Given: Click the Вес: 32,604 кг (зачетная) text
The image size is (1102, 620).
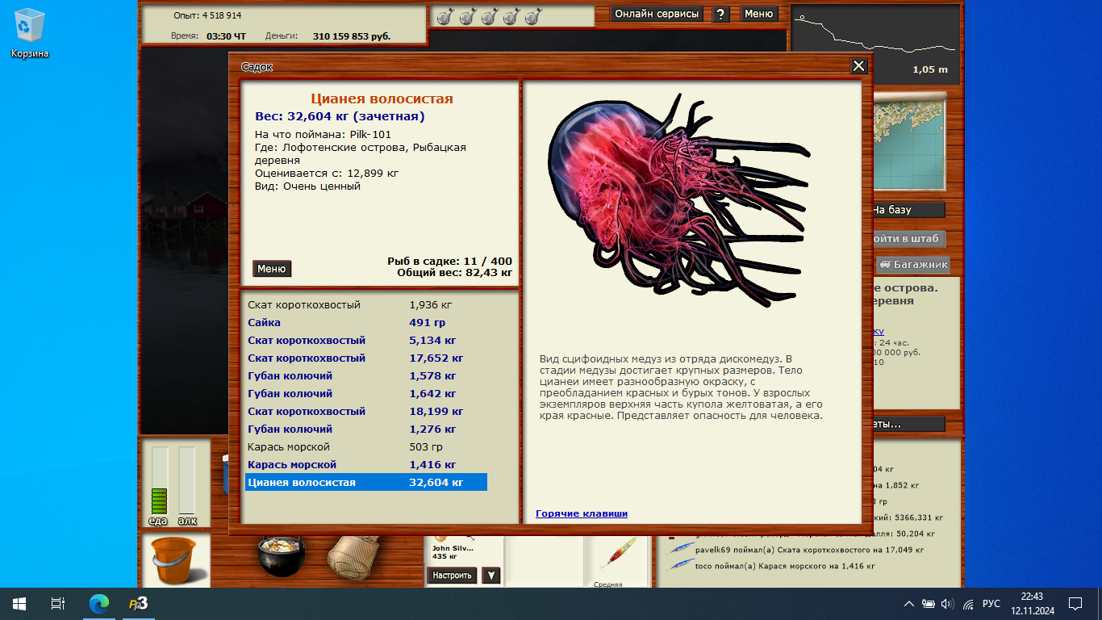Looking at the screenshot, I should point(340,116).
